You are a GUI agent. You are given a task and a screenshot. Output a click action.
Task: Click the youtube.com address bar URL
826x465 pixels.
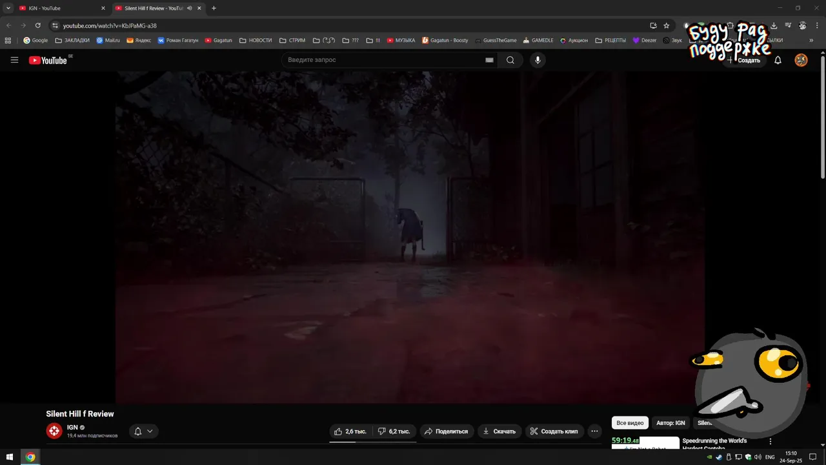[110, 26]
